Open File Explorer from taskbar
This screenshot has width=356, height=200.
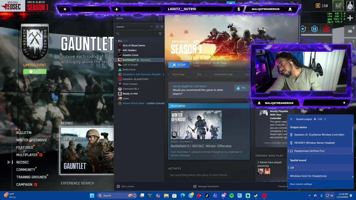(x=166, y=196)
